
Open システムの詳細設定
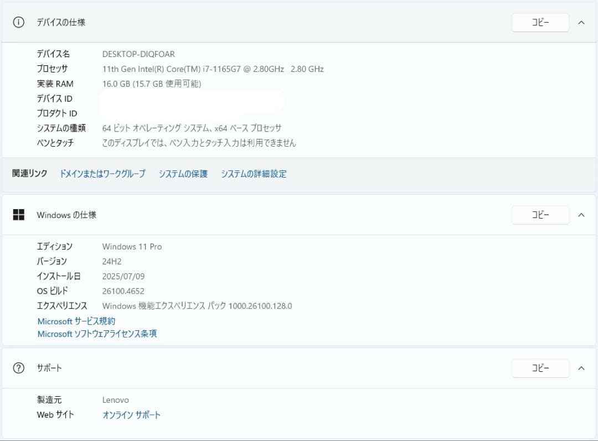(x=254, y=174)
